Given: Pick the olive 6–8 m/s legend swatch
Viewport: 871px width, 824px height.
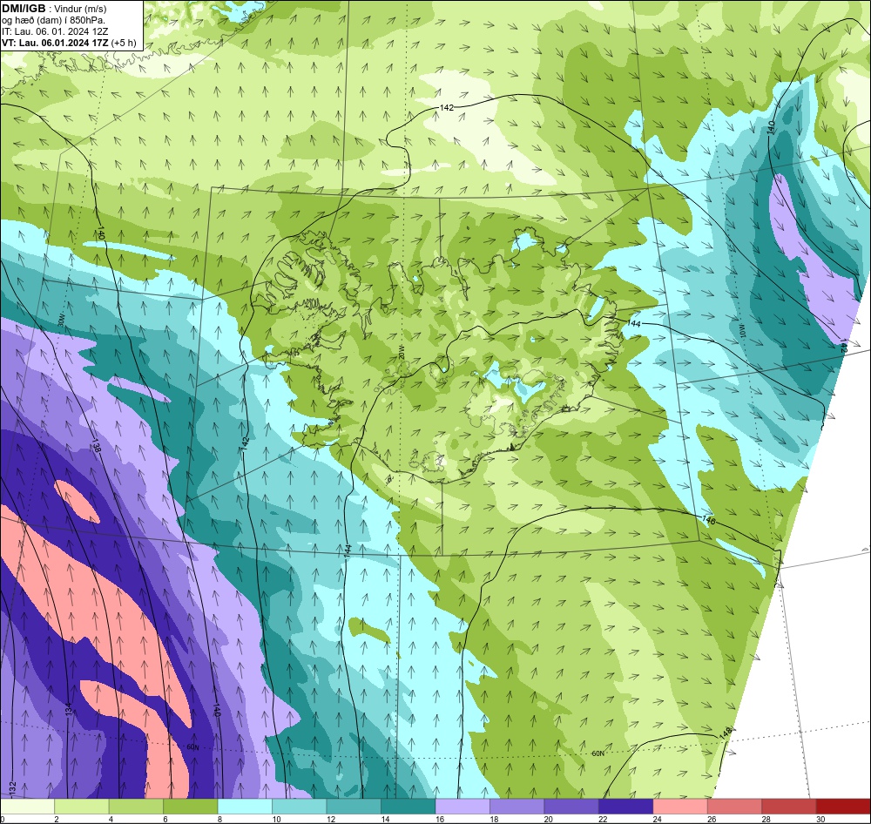Looking at the screenshot, I should click(191, 807).
